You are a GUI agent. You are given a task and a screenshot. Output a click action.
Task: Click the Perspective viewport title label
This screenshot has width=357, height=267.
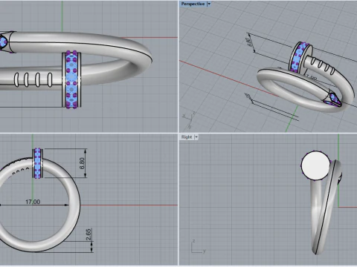point(193,4)
